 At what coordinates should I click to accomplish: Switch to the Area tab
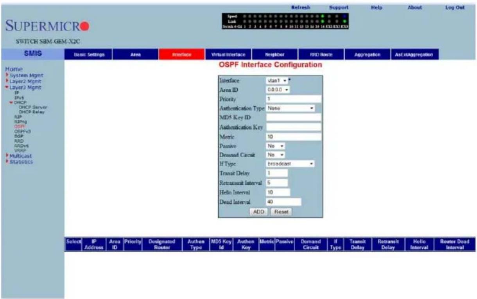[135, 55]
